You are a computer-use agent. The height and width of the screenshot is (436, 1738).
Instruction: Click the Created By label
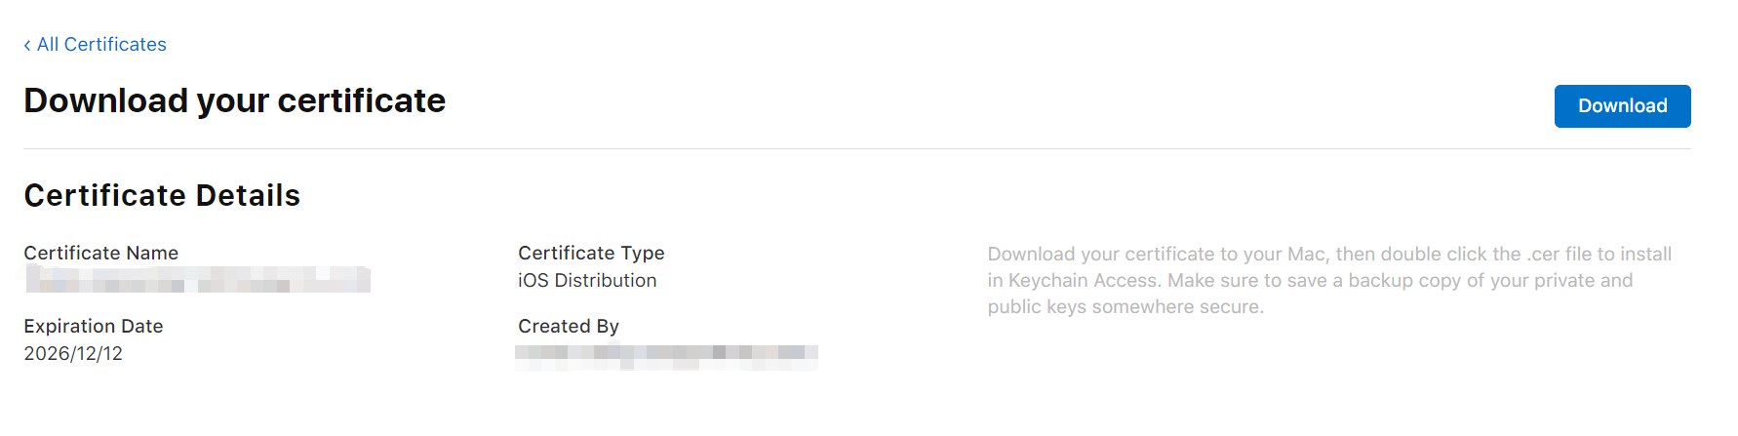click(569, 326)
